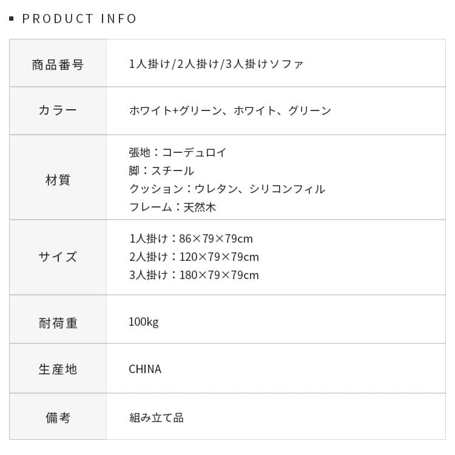Click the 生産地 label cell
This screenshot has height=455, width=455.
click(58, 369)
